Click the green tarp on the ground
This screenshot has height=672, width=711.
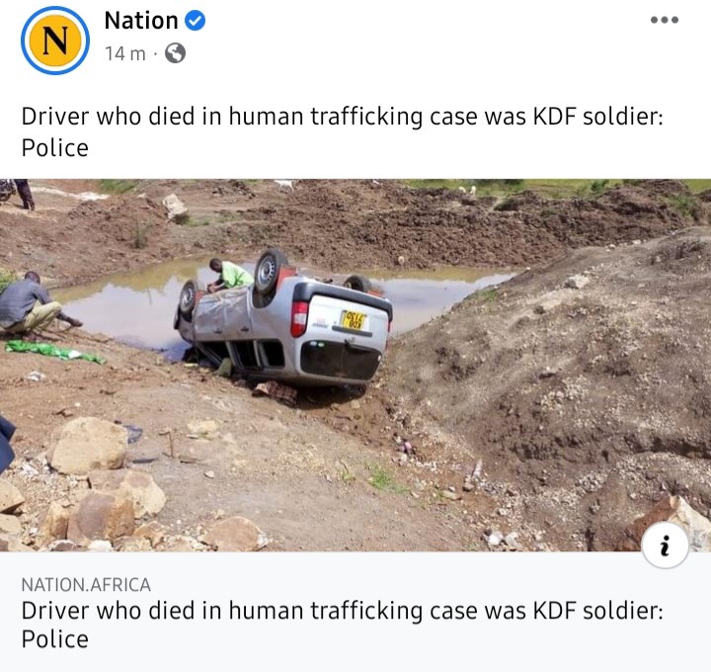[x=53, y=352]
